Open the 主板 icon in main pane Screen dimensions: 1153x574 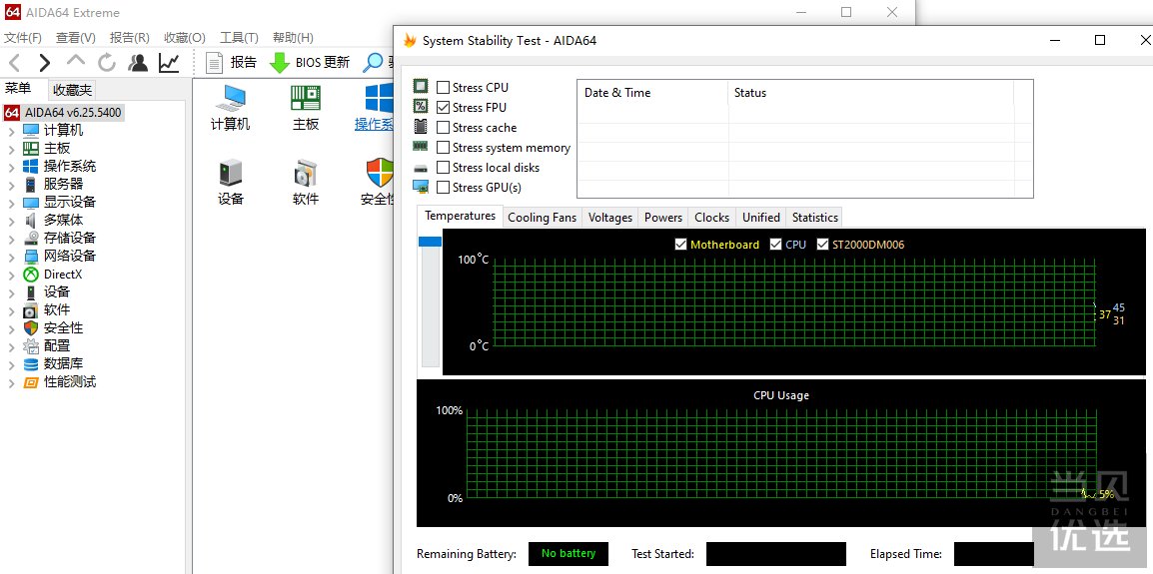click(305, 107)
